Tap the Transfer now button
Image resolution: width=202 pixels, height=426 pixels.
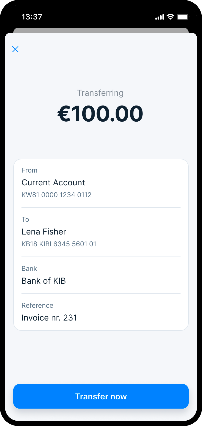[x=101, y=396]
